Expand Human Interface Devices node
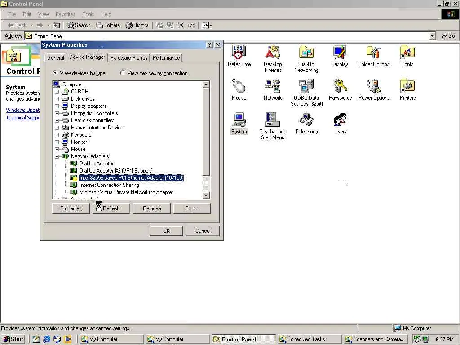The width and height of the screenshot is (460, 345). (x=57, y=128)
